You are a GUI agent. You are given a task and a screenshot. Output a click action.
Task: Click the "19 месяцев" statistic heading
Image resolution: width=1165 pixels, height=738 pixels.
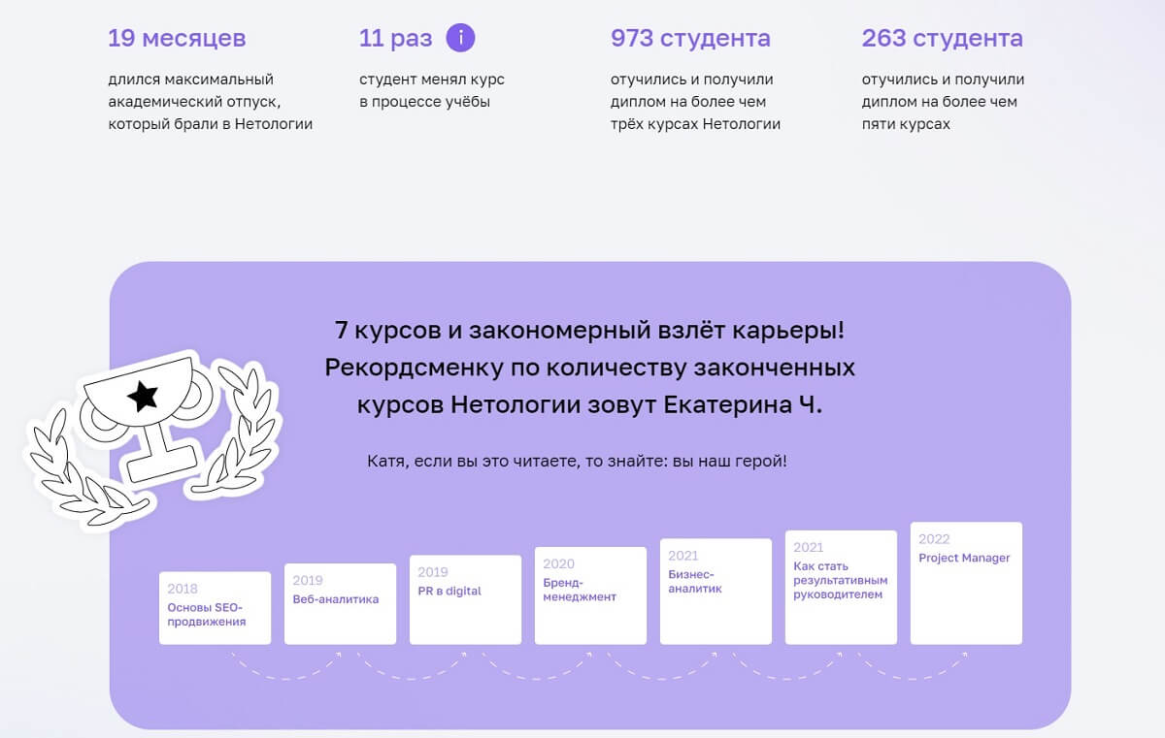pyautogui.click(x=179, y=38)
